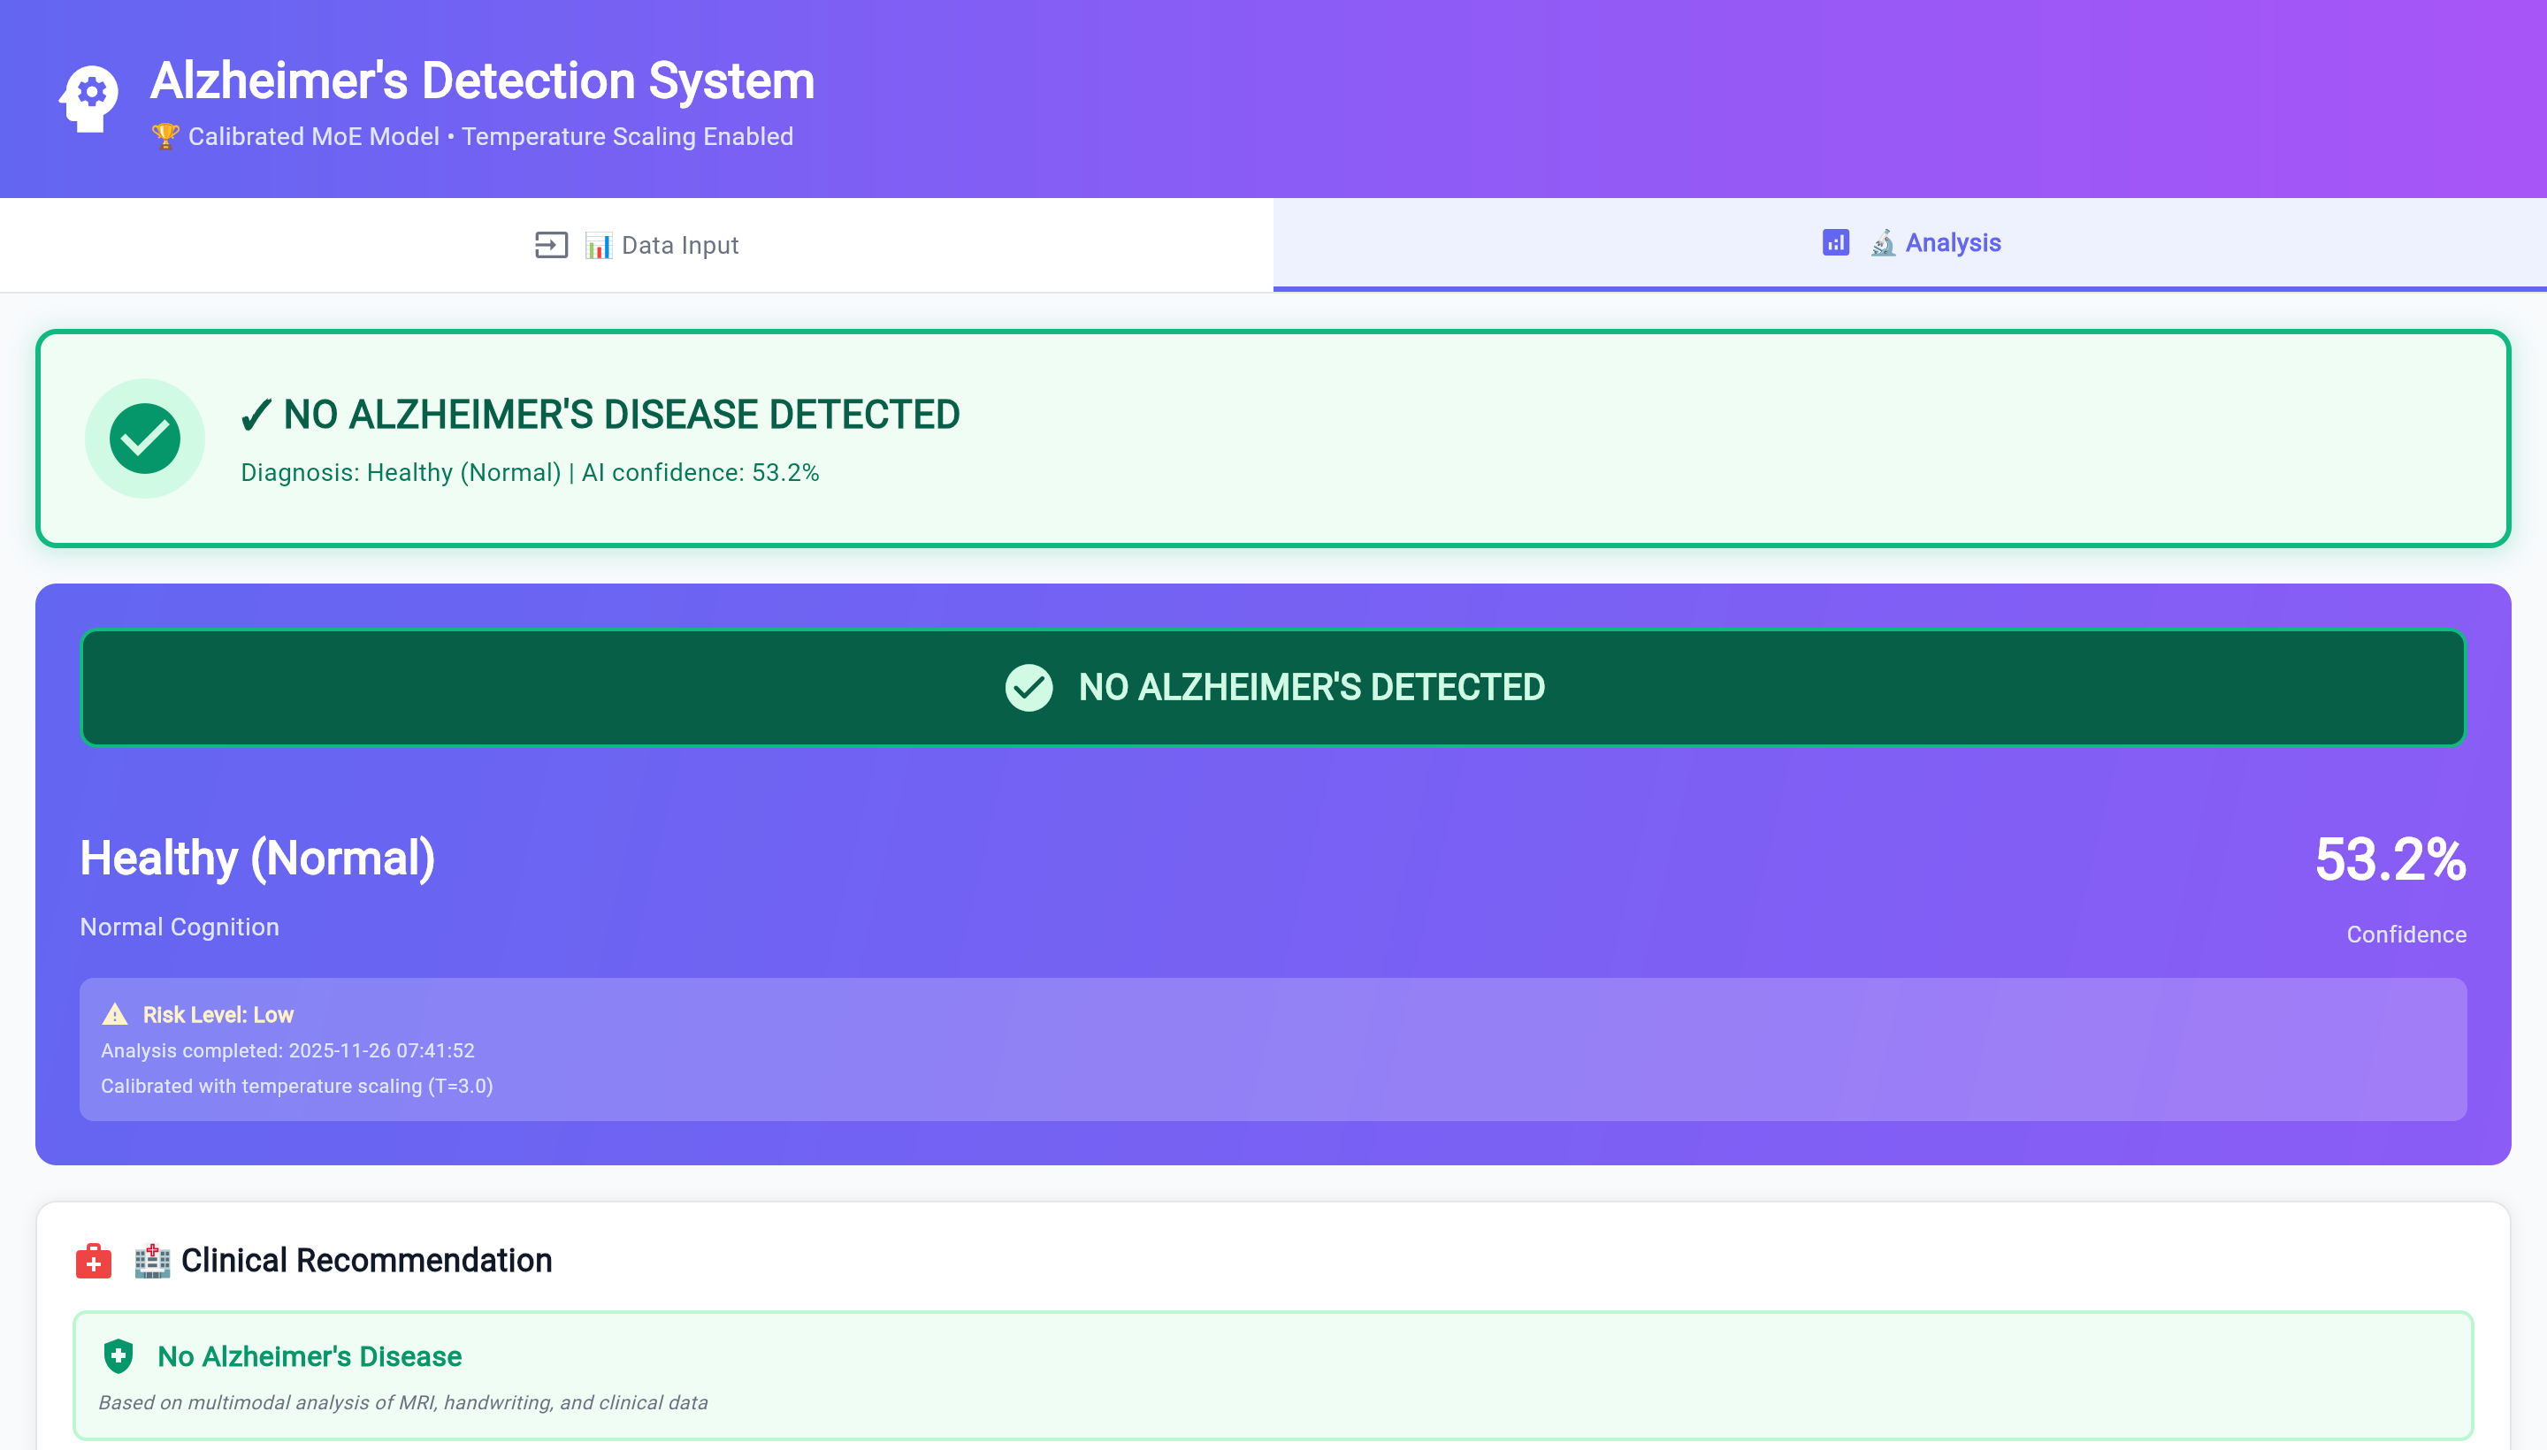Click the red medical kit icon
This screenshot has height=1450, width=2547.
94,1262
